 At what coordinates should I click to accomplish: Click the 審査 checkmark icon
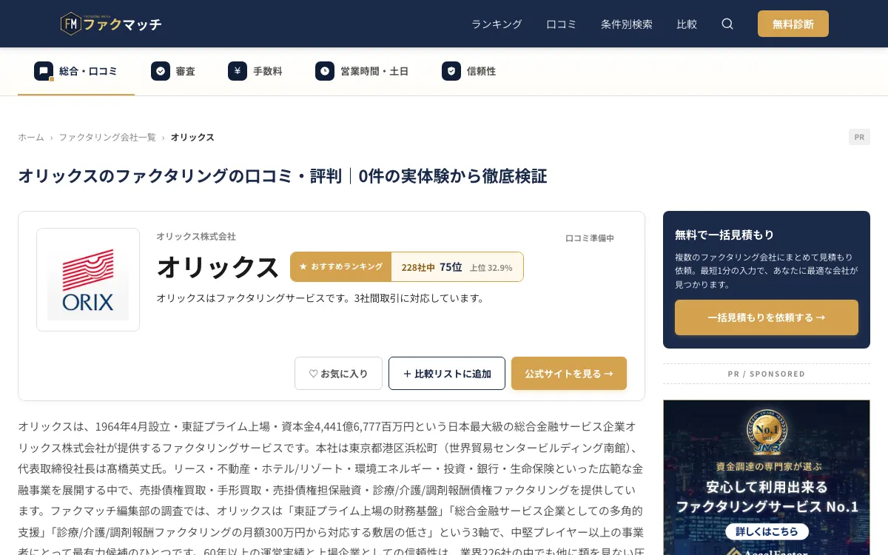[161, 71]
